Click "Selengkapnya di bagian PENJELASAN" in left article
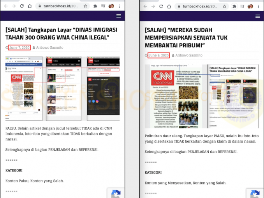264x198 pixels. point(52,149)
